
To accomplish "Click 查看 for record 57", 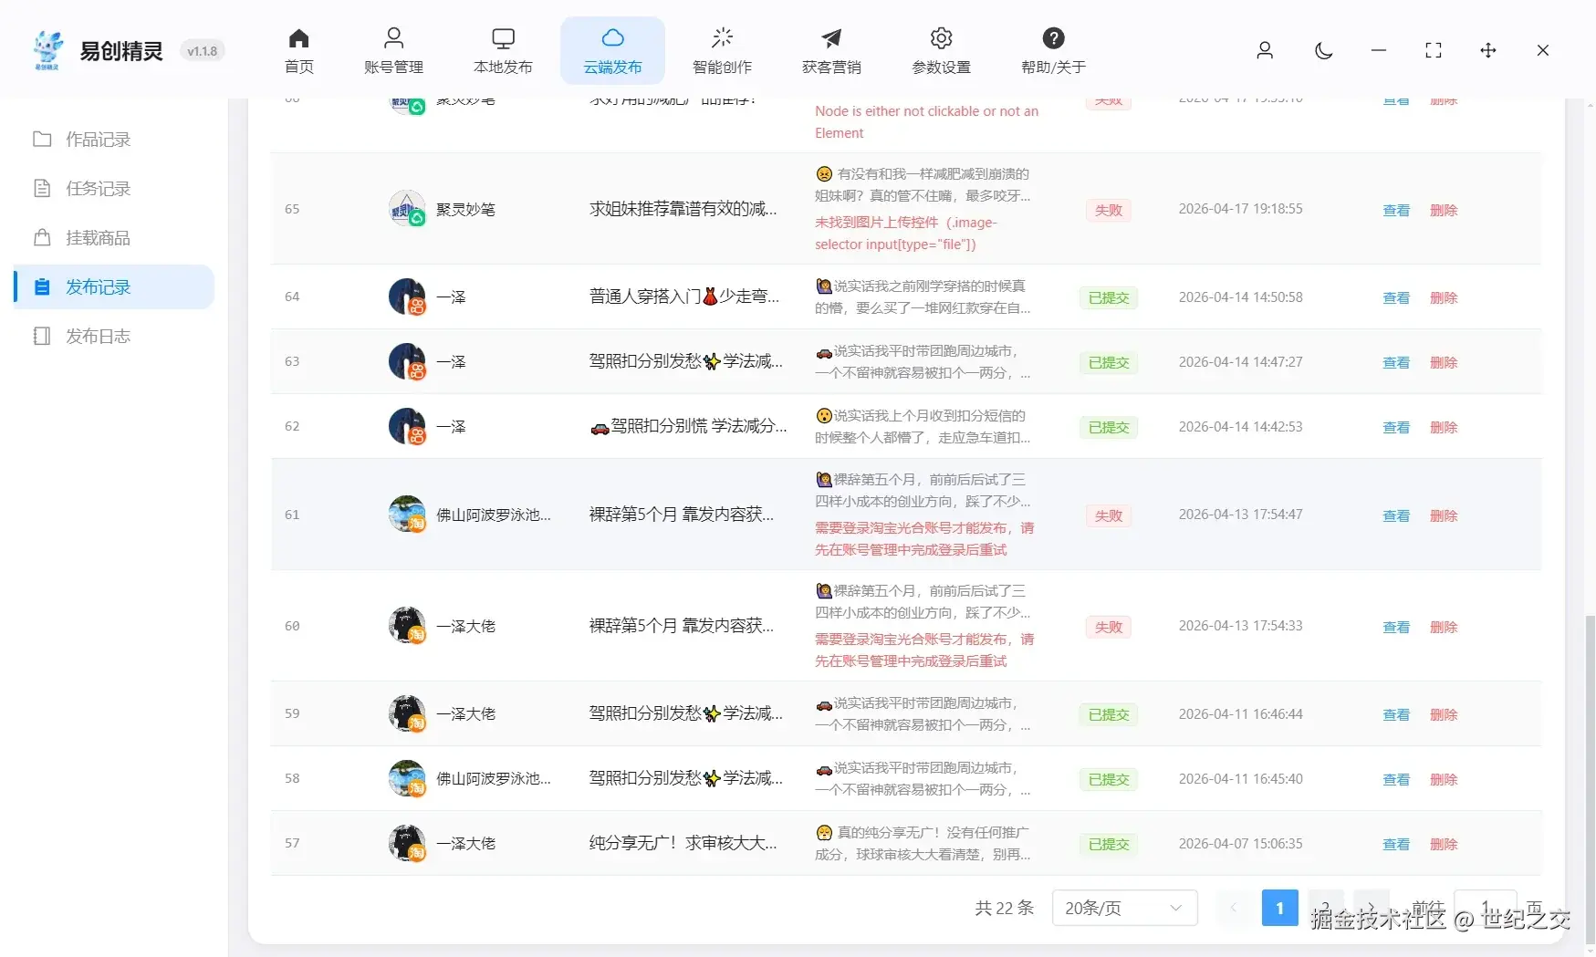I will [1396, 844].
